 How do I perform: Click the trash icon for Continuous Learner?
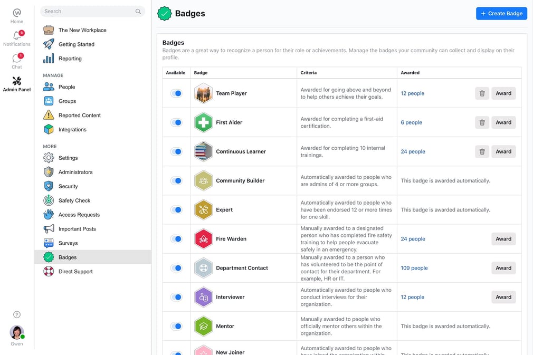tap(482, 151)
